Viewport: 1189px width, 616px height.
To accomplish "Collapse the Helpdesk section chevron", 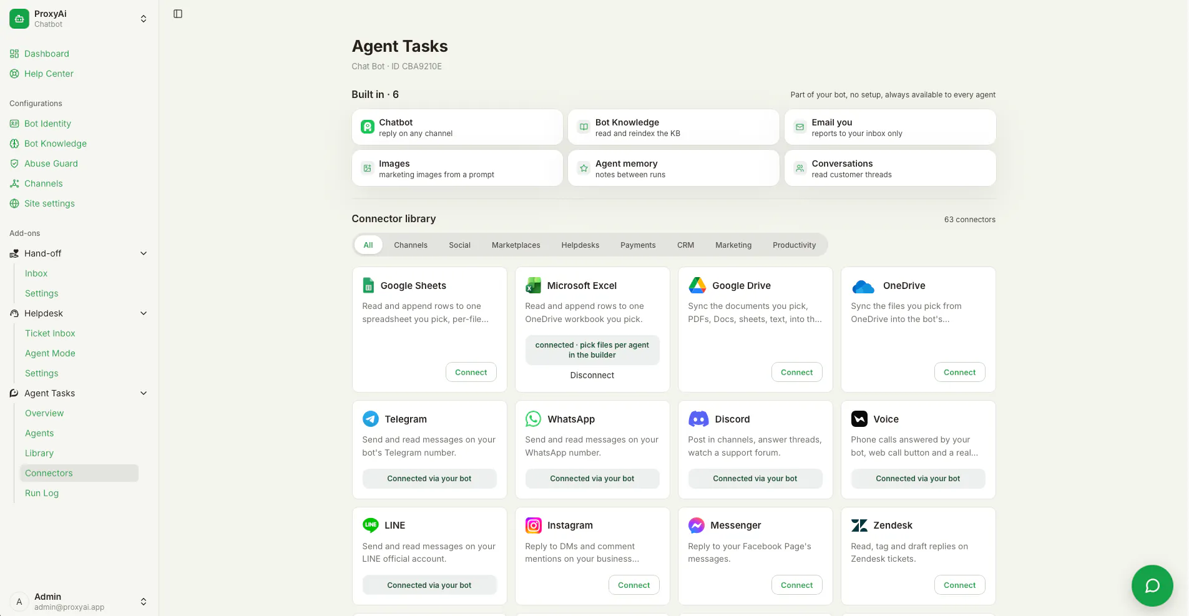I will 144,313.
